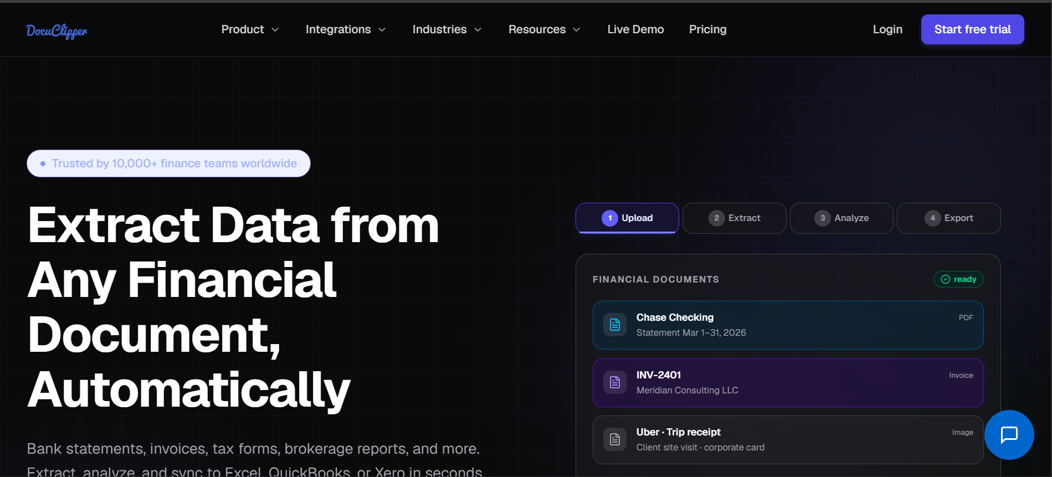Click the DocuClipper logo
This screenshot has height=477, width=1052.
[57, 31]
